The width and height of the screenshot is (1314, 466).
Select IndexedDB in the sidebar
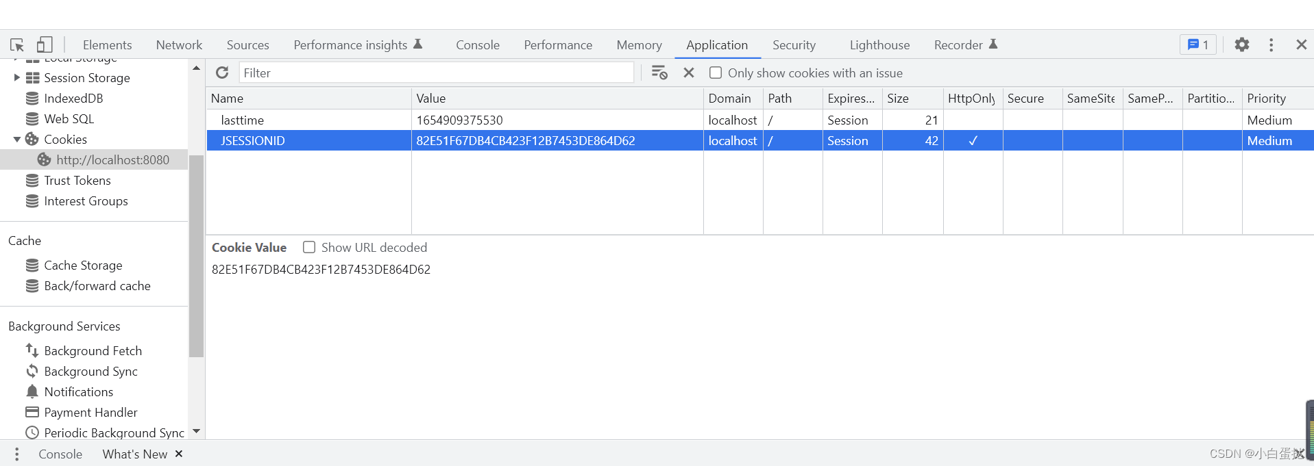(x=73, y=98)
